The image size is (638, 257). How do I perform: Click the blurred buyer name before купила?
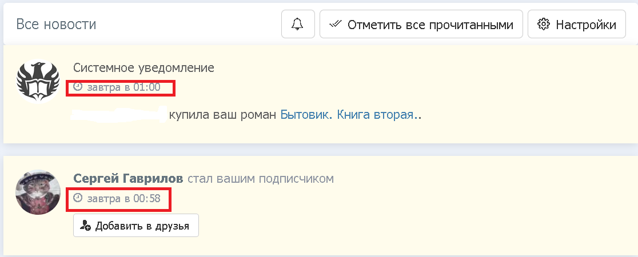pos(119,114)
